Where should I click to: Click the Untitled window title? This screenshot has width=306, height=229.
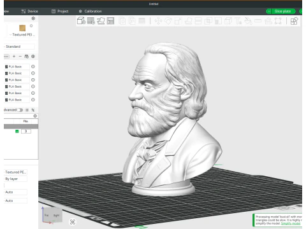coord(154,4)
